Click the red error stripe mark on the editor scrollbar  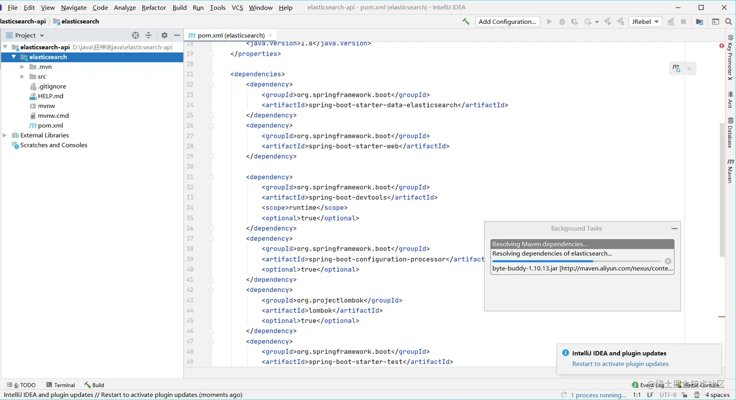pyautogui.click(x=722, y=317)
